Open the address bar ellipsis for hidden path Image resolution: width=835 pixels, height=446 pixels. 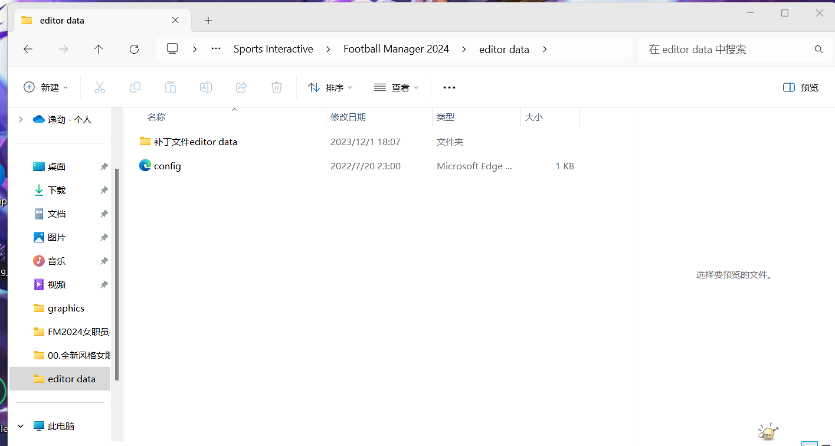pyautogui.click(x=216, y=49)
